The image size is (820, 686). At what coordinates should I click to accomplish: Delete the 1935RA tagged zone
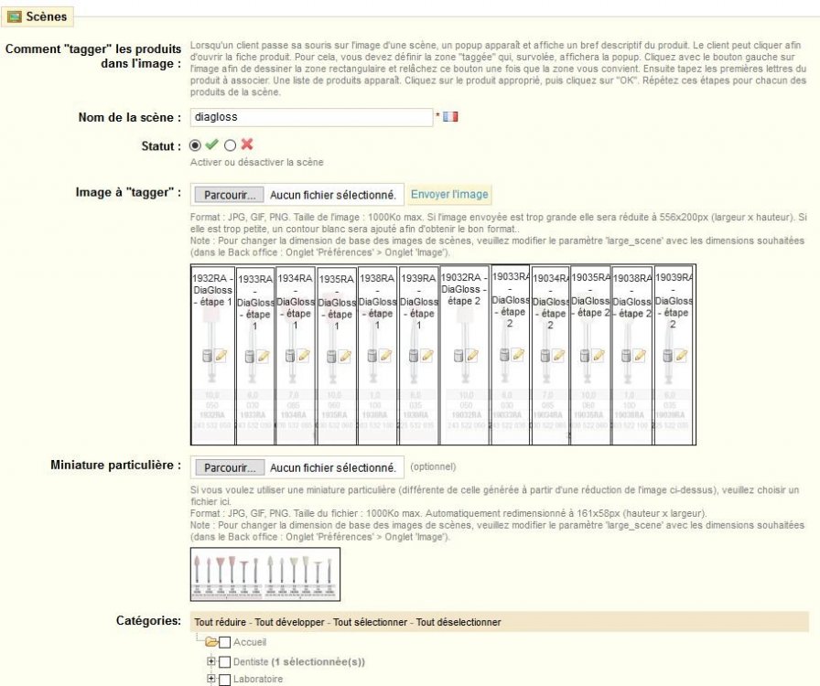pyautogui.click(x=331, y=357)
